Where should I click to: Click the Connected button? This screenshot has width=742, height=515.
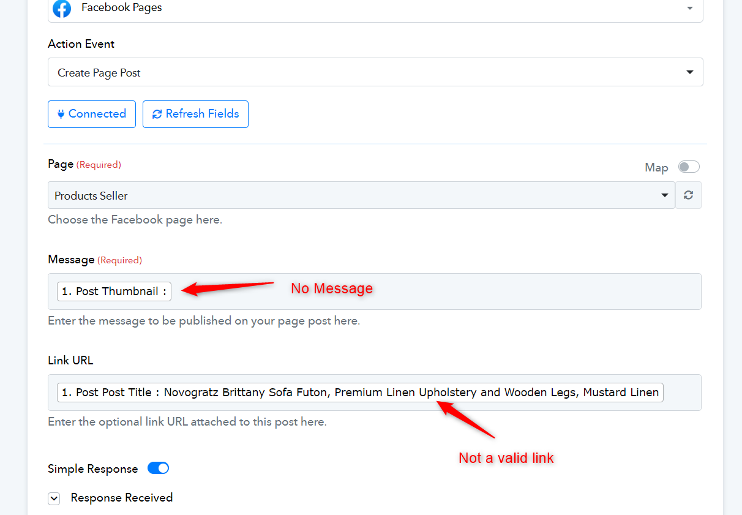coord(92,114)
